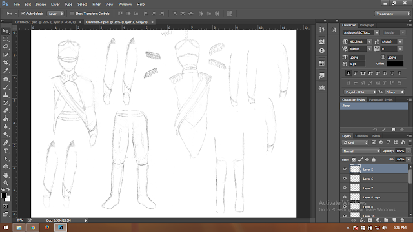Open the English: USA language dropdown
This screenshot has height=232, width=413.
[360, 92]
